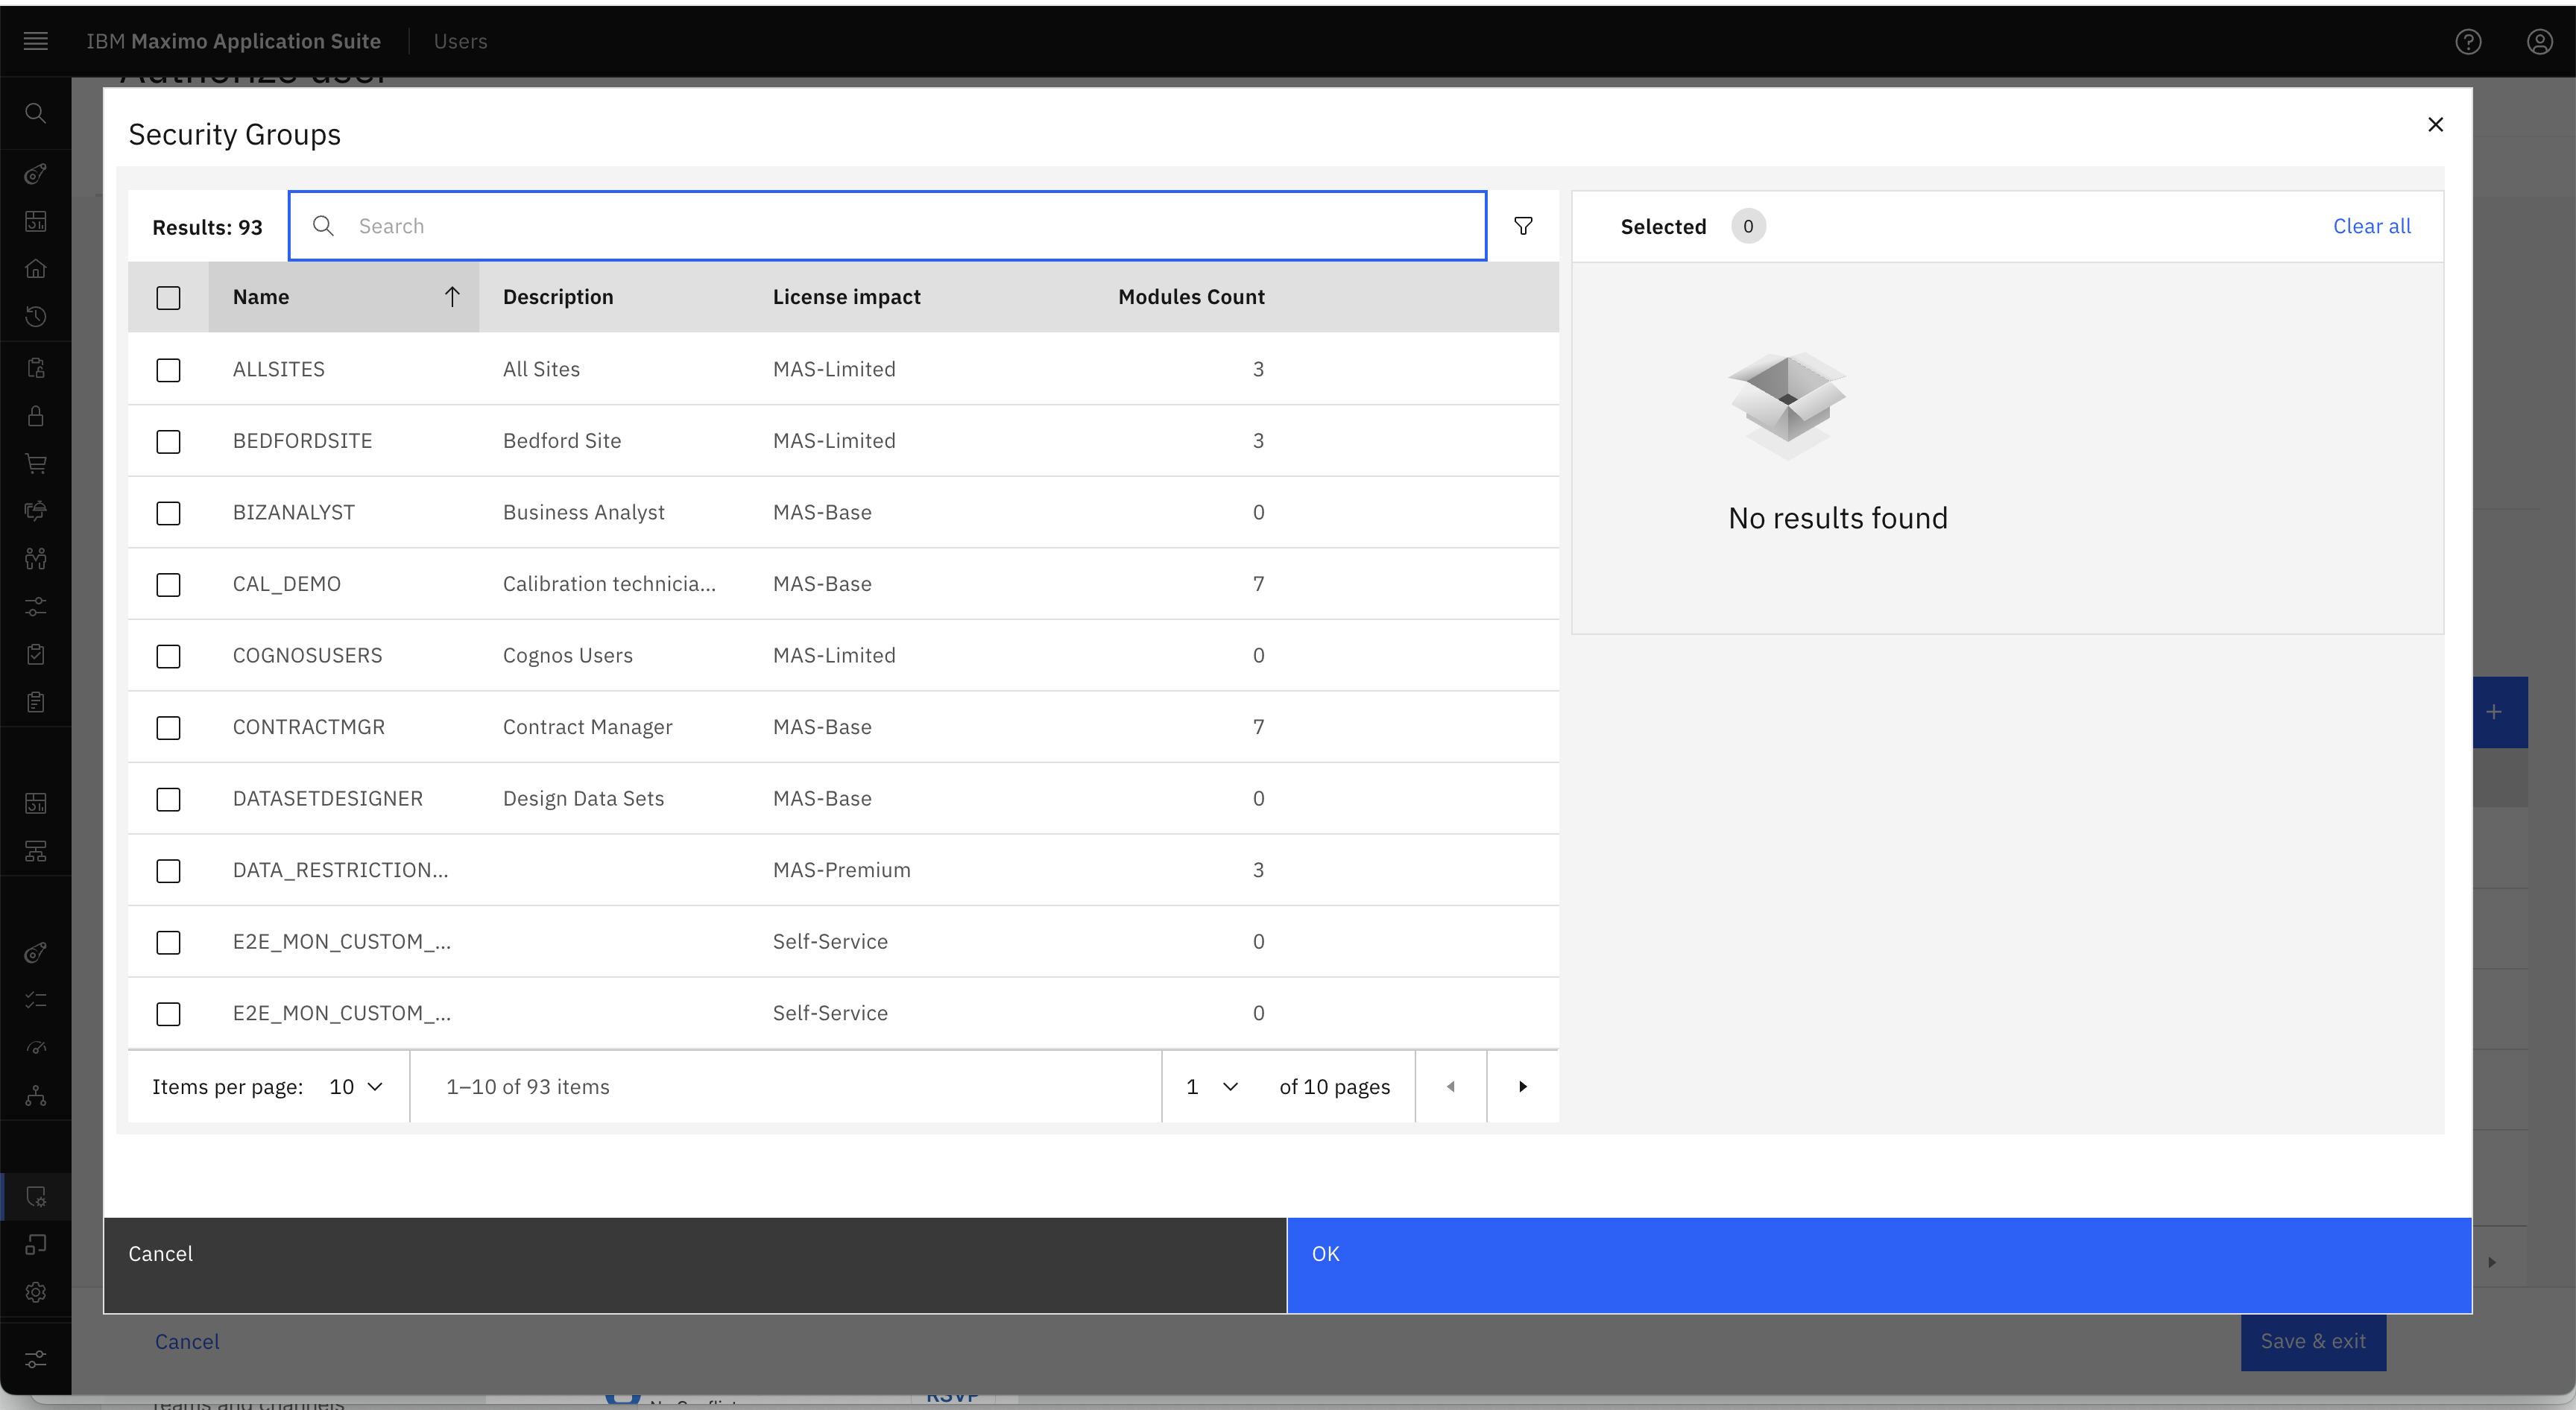Click the Cancel button in dialog
2576x1410 pixels.
[x=695, y=1265]
